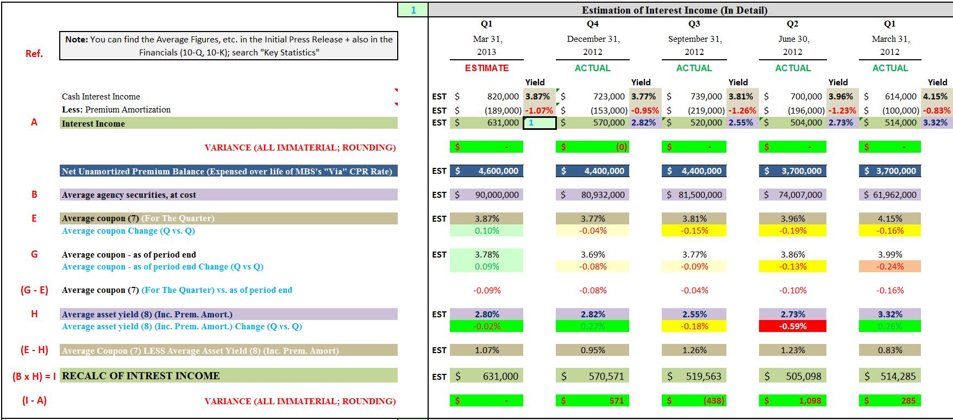
Task: Select the Cash Interest Income label
Action: pos(101,97)
